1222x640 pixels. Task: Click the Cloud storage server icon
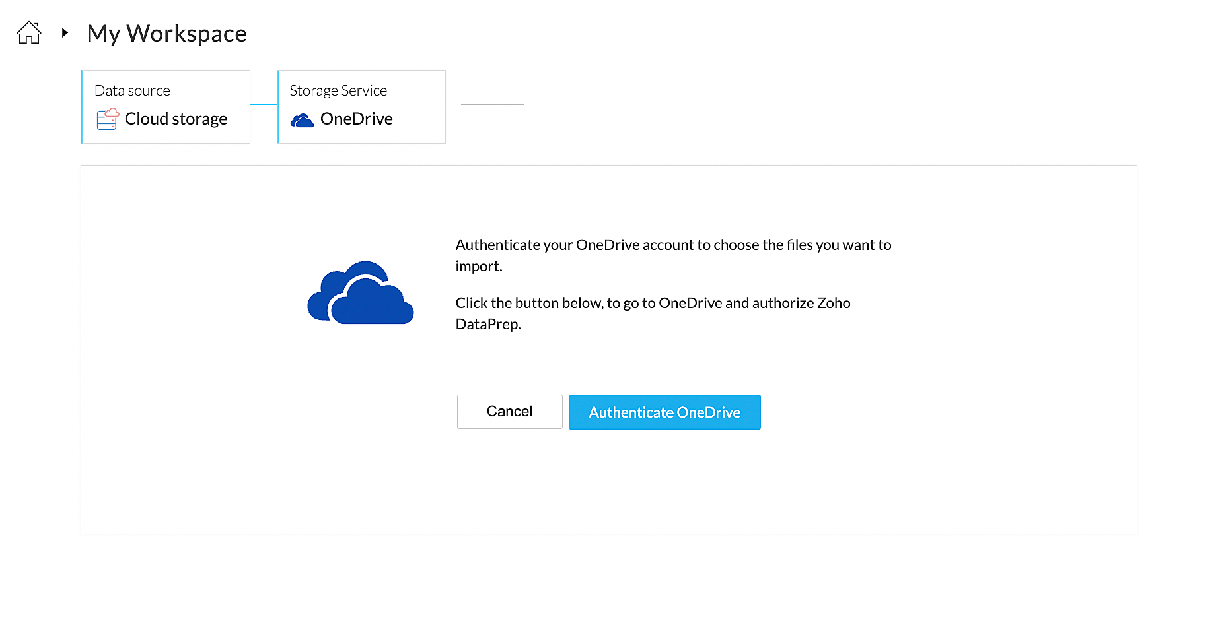pyautogui.click(x=108, y=119)
